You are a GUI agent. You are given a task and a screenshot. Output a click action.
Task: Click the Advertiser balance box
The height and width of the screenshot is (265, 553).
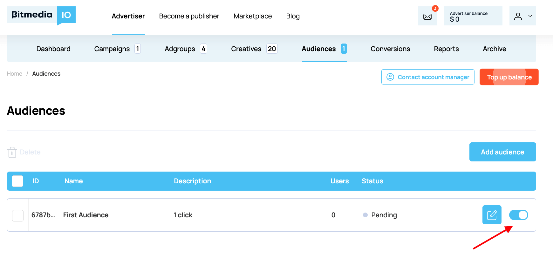coord(473,16)
